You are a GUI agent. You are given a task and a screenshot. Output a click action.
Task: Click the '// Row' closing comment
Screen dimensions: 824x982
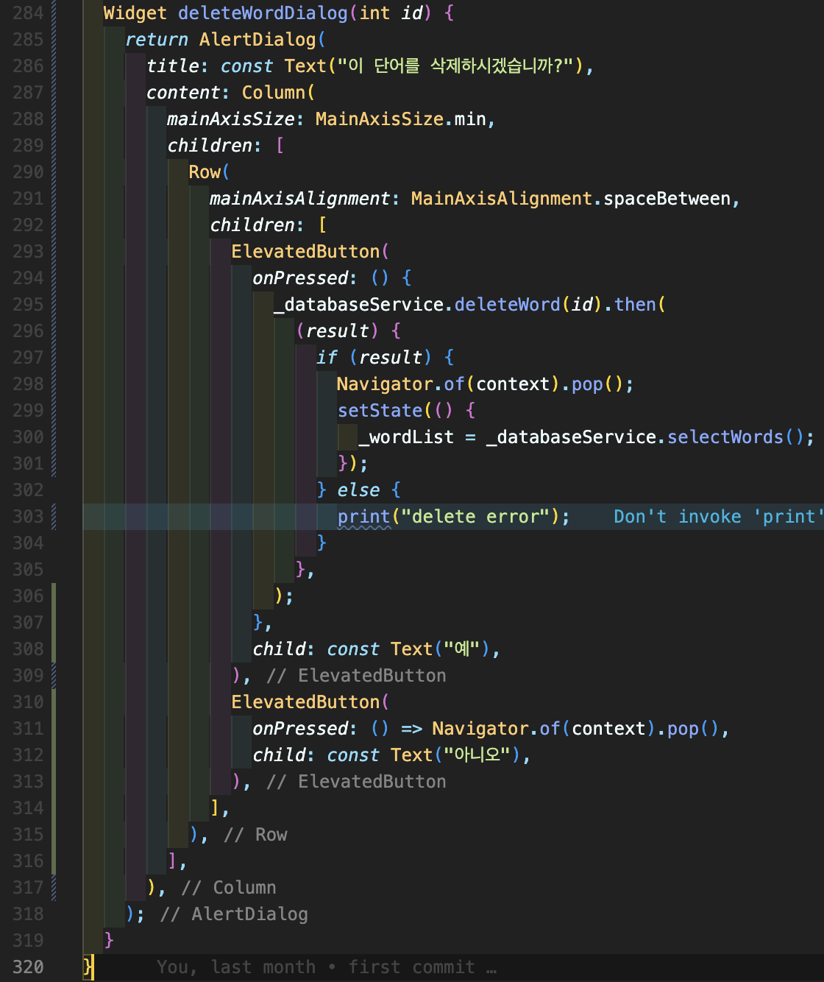(x=255, y=835)
